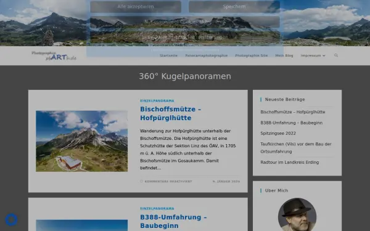370x231 pixels.
Task: Click the Über Mich widget heading
Action: pyautogui.click(x=276, y=191)
